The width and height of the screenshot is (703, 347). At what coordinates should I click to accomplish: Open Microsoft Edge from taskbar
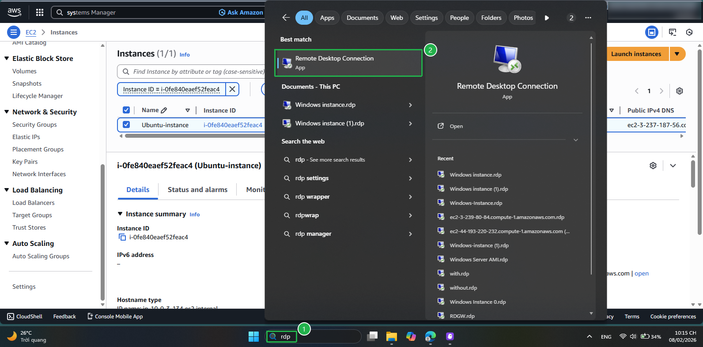click(431, 336)
